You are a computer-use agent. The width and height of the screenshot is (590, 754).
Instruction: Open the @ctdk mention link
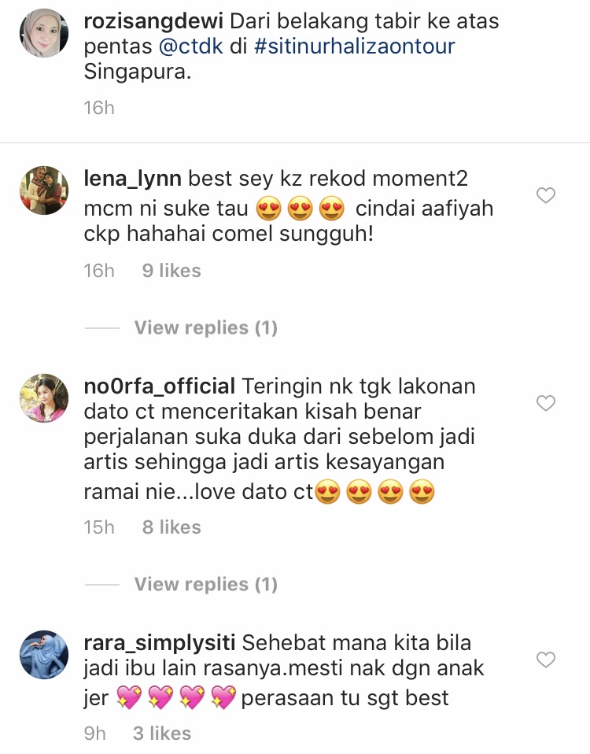pyautogui.click(x=190, y=46)
